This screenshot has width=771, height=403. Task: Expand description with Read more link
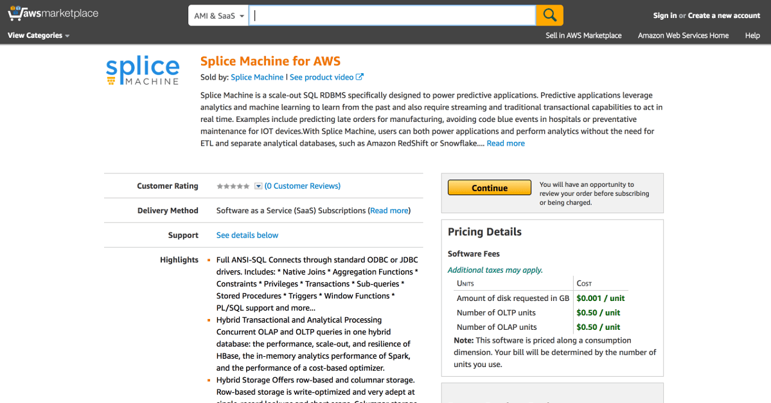[x=506, y=143]
